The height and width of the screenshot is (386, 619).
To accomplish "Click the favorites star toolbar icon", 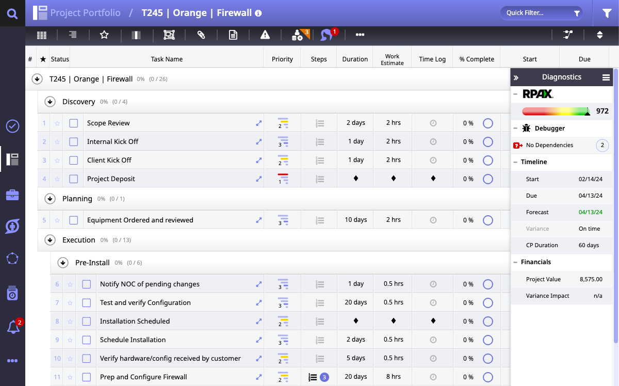I will 104,35.
